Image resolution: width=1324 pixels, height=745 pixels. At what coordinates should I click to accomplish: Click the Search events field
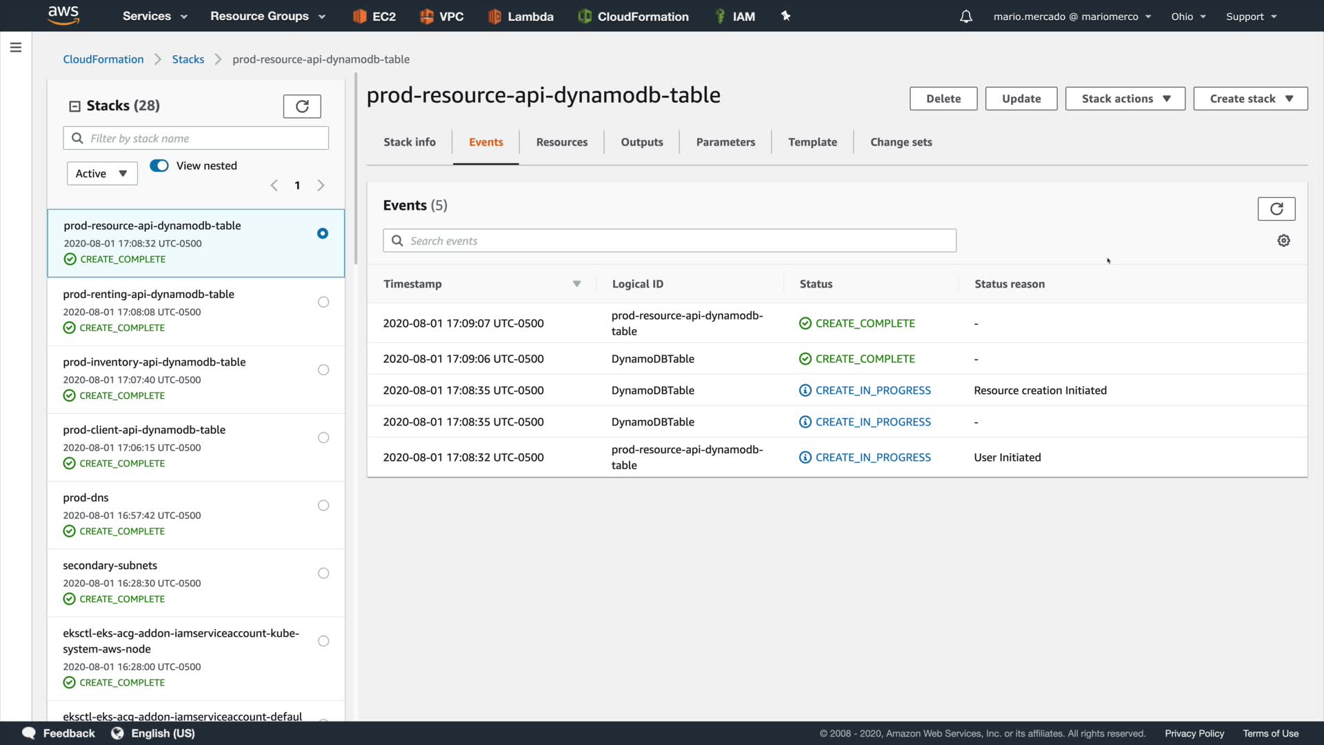click(x=669, y=241)
